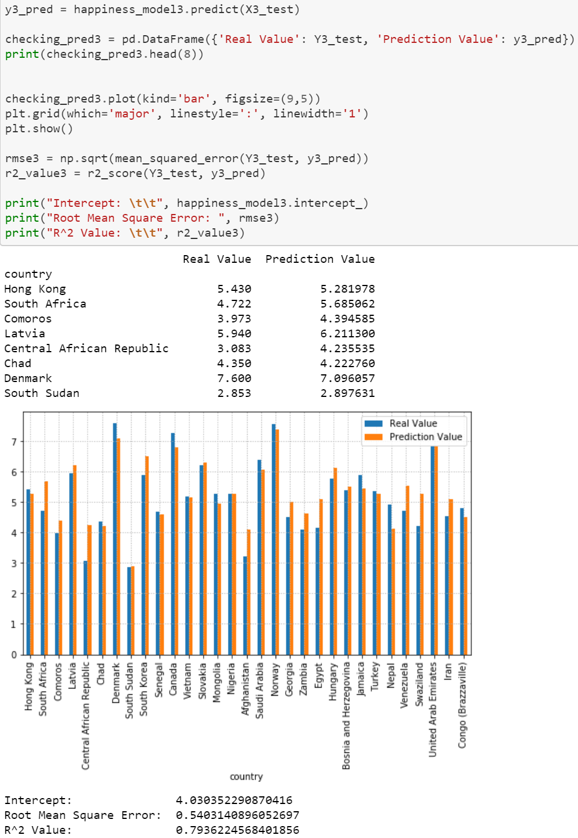Click the R^2 Value printed result
The image size is (578, 838).
(x=237, y=830)
